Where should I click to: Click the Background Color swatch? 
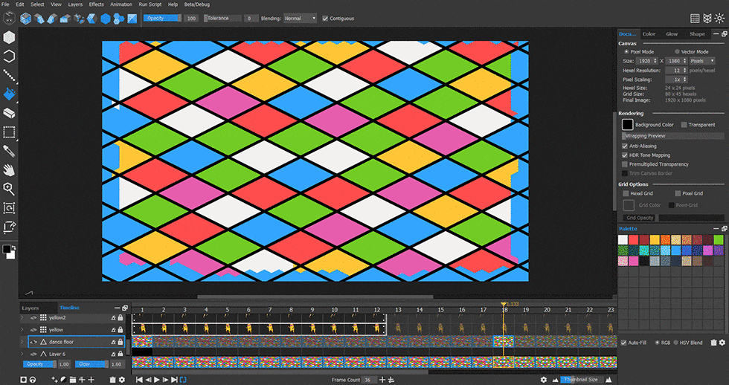(x=627, y=125)
